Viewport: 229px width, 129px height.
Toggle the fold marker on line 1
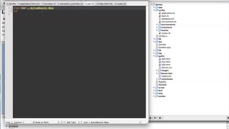coord(11,8)
